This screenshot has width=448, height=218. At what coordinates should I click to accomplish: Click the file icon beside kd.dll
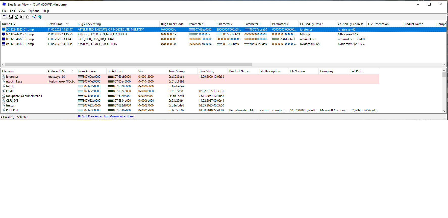coord(4,91)
